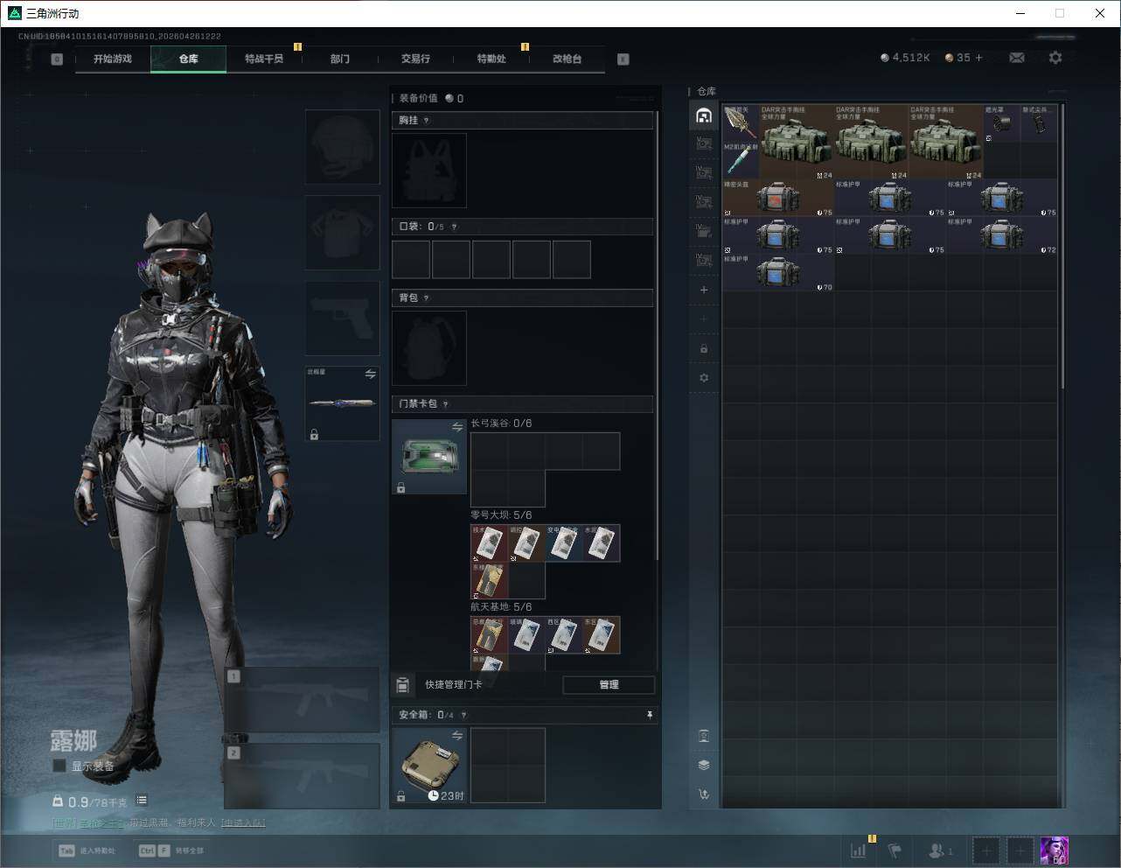
Task: Open the weight details list icon
Action: coord(142,801)
